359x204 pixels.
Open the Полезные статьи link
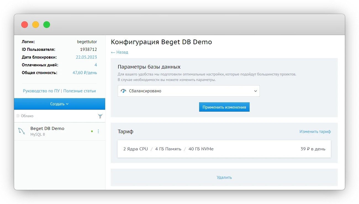tap(80, 91)
